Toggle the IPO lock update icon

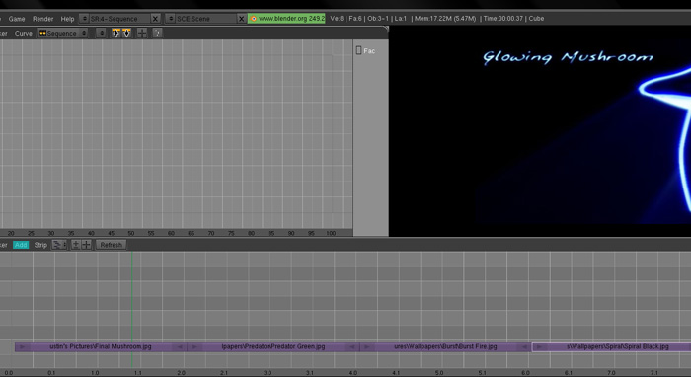pyautogui.click(x=157, y=33)
